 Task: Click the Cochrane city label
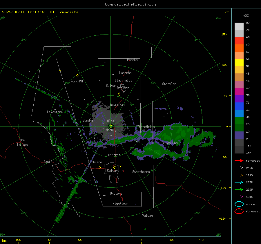point(95,162)
